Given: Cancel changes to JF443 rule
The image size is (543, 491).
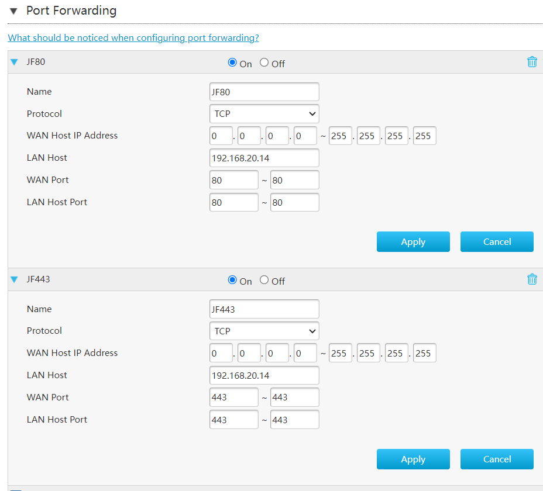Looking at the screenshot, I should tap(497, 459).
